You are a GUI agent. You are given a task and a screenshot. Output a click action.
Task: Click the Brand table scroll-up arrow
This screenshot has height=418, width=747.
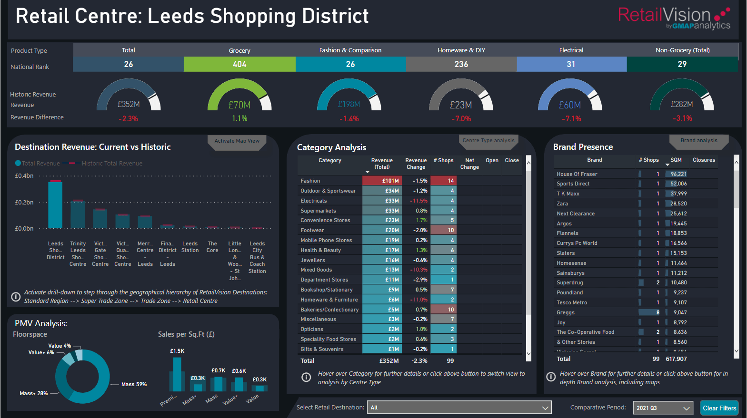tap(737, 162)
